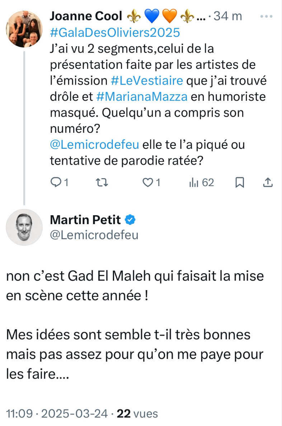Like Joanne Cool's tweet with the heart icon
This screenshot has width=282, height=426.
(x=148, y=183)
